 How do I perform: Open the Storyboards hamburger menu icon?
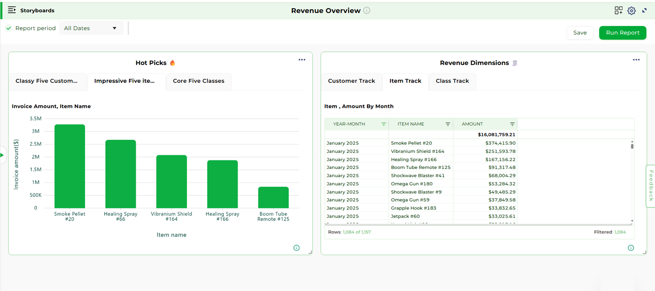tap(12, 10)
